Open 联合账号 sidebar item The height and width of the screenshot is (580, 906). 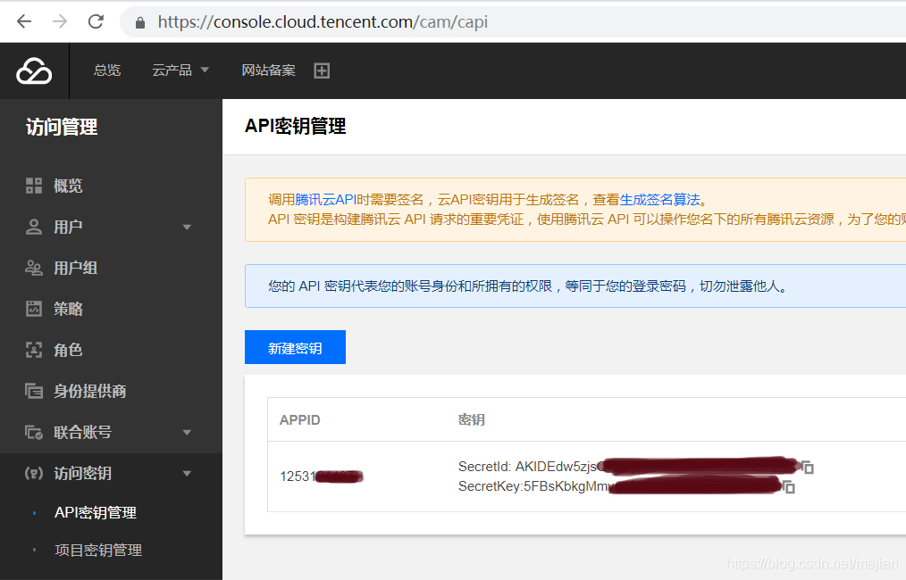pos(82,432)
